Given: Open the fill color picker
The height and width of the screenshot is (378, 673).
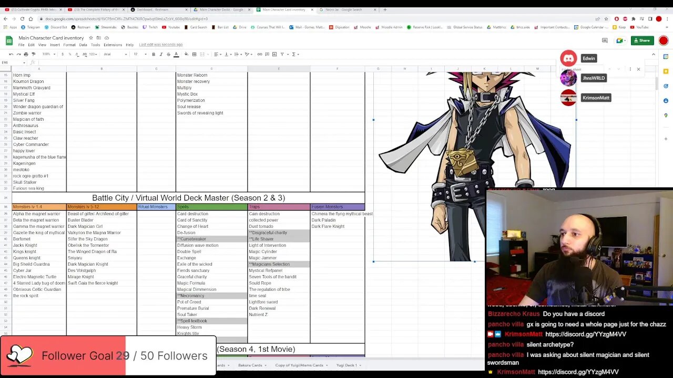Looking at the screenshot, I should click(187, 54).
